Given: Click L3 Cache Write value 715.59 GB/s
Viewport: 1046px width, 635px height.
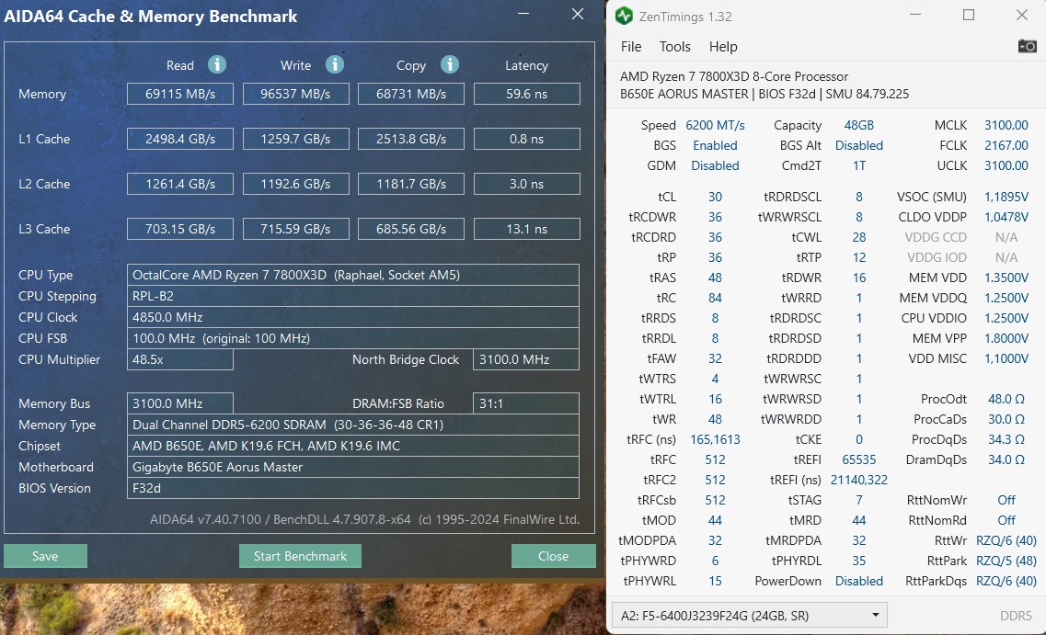Looking at the screenshot, I should click(x=295, y=229).
